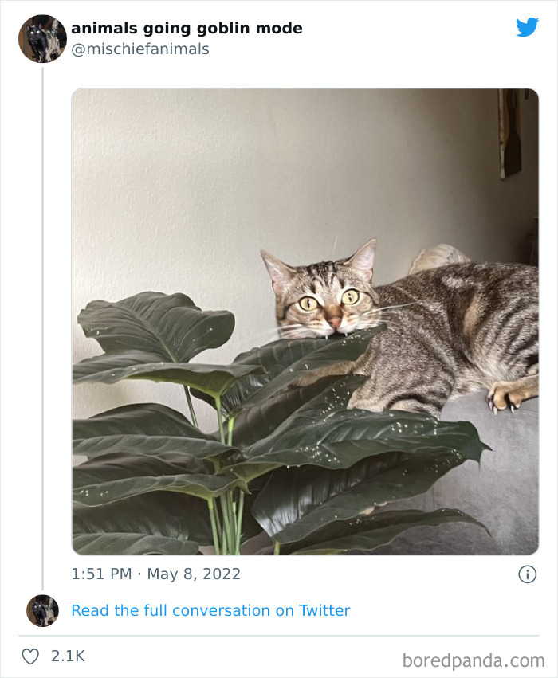Click the cat's paw with claws in the photo
The height and width of the screenshot is (678, 558).
point(510,396)
